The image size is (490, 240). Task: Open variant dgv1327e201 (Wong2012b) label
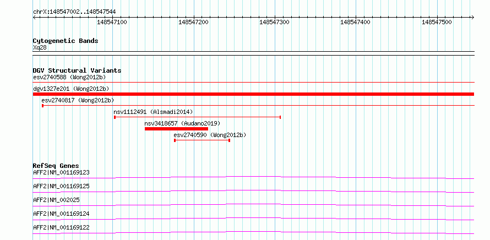71,89
